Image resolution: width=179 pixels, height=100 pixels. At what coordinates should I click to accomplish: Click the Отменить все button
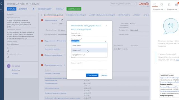tap(172, 9)
